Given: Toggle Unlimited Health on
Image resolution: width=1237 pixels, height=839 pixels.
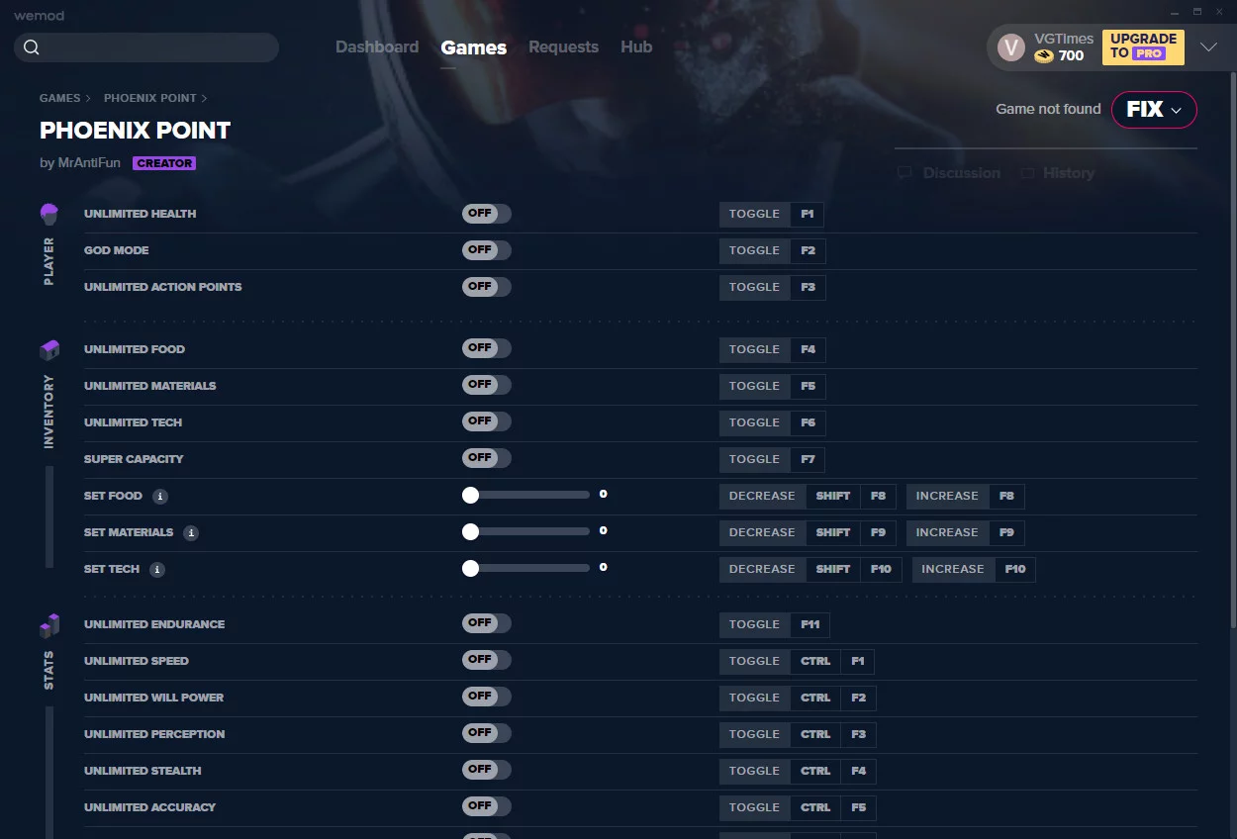Looking at the screenshot, I should pos(487,214).
